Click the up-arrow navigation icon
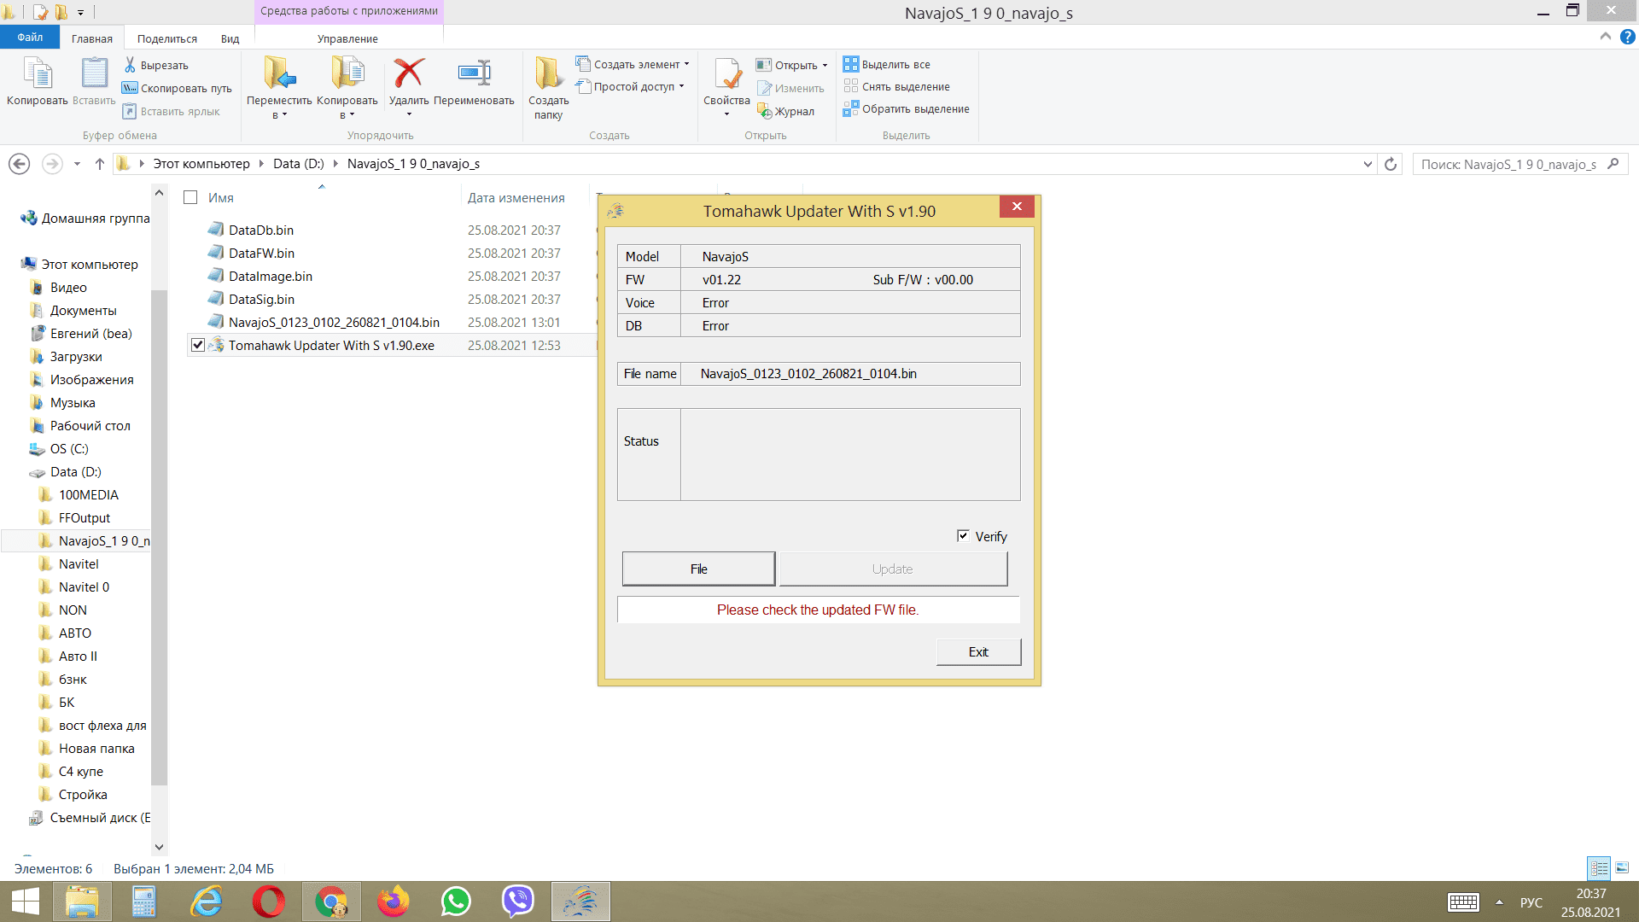The width and height of the screenshot is (1639, 922). [x=100, y=164]
